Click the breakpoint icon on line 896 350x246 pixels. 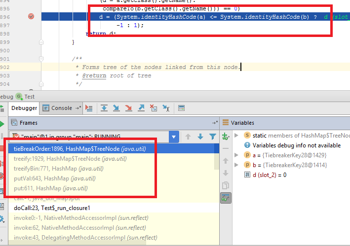32,16
